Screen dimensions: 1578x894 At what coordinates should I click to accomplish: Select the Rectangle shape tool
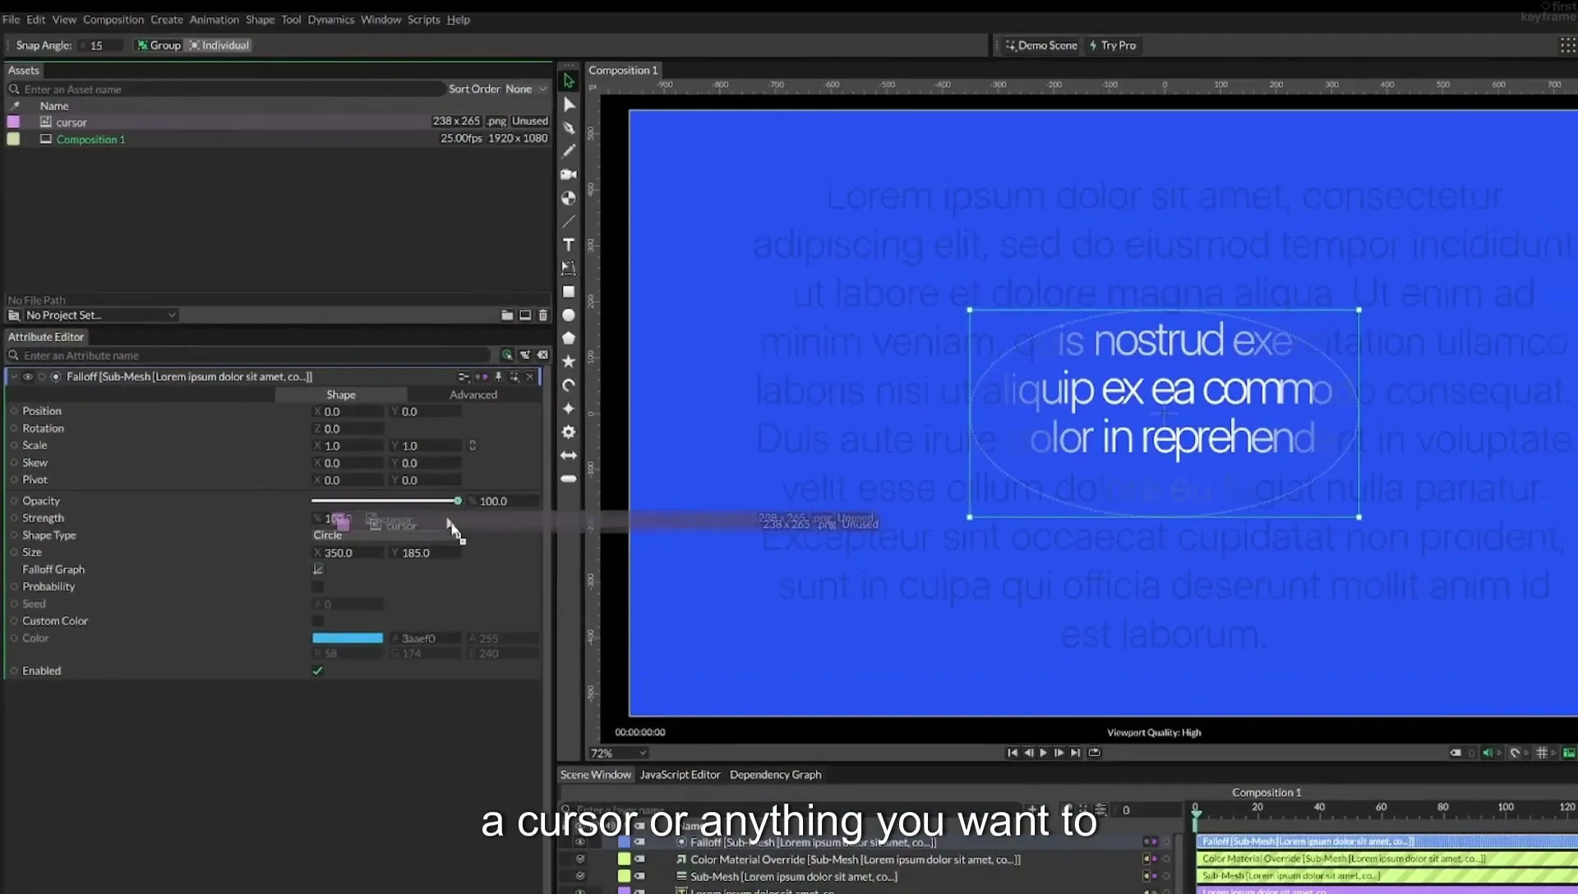point(568,292)
